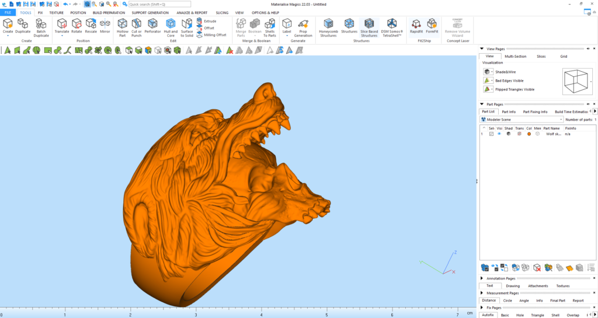The image size is (598, 318).
Task: Click the orange platform icon below the part list
Action: coord(570,268)
